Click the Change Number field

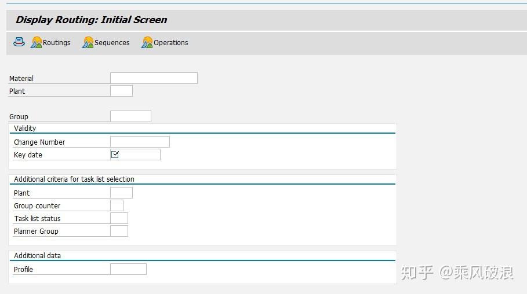(x=140, y=142)
